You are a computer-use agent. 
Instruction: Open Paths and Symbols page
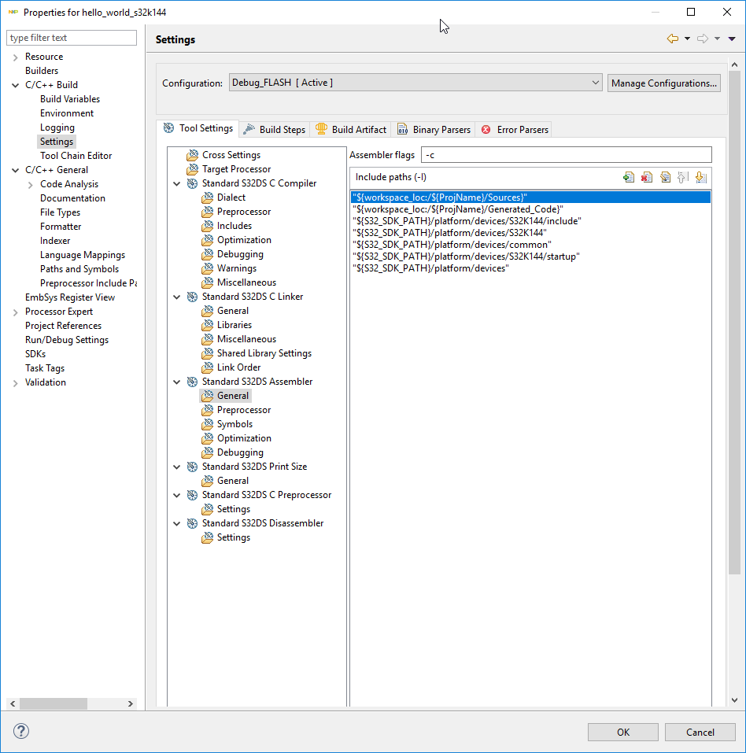click(x=79, y=269)
